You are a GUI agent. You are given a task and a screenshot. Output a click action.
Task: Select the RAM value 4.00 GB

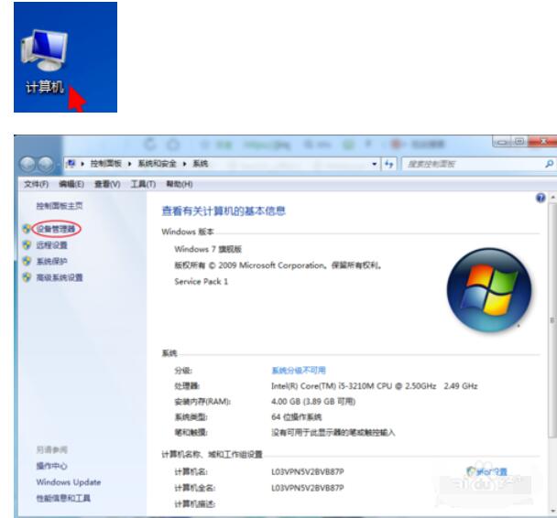coord(286,401)
